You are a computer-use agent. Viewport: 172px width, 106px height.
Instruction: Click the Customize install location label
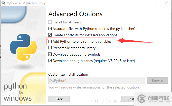(x=68, y=74)
